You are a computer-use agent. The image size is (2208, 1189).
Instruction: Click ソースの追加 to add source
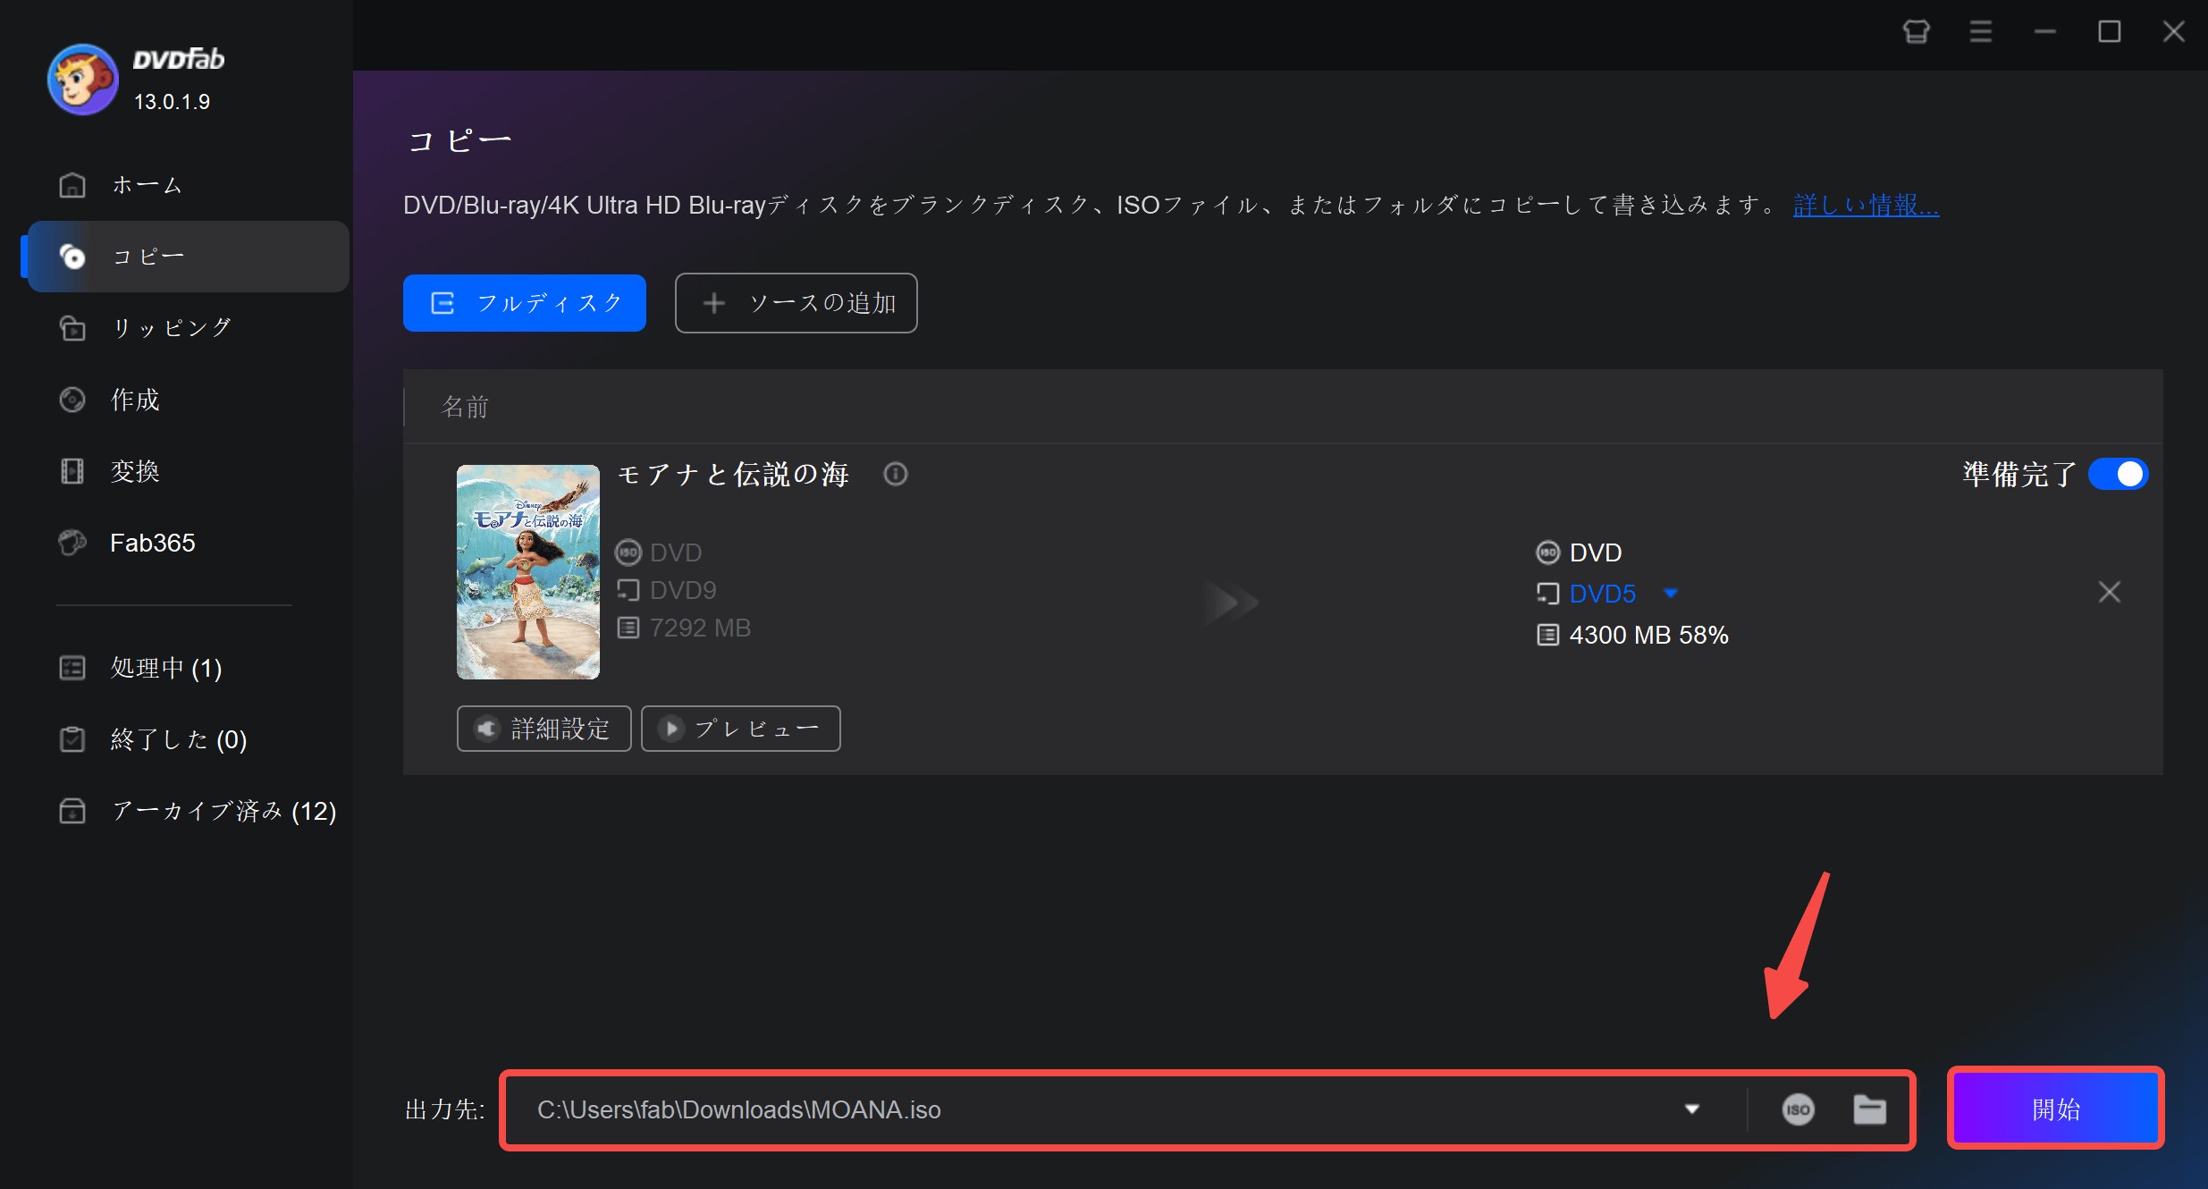(796, 303)
